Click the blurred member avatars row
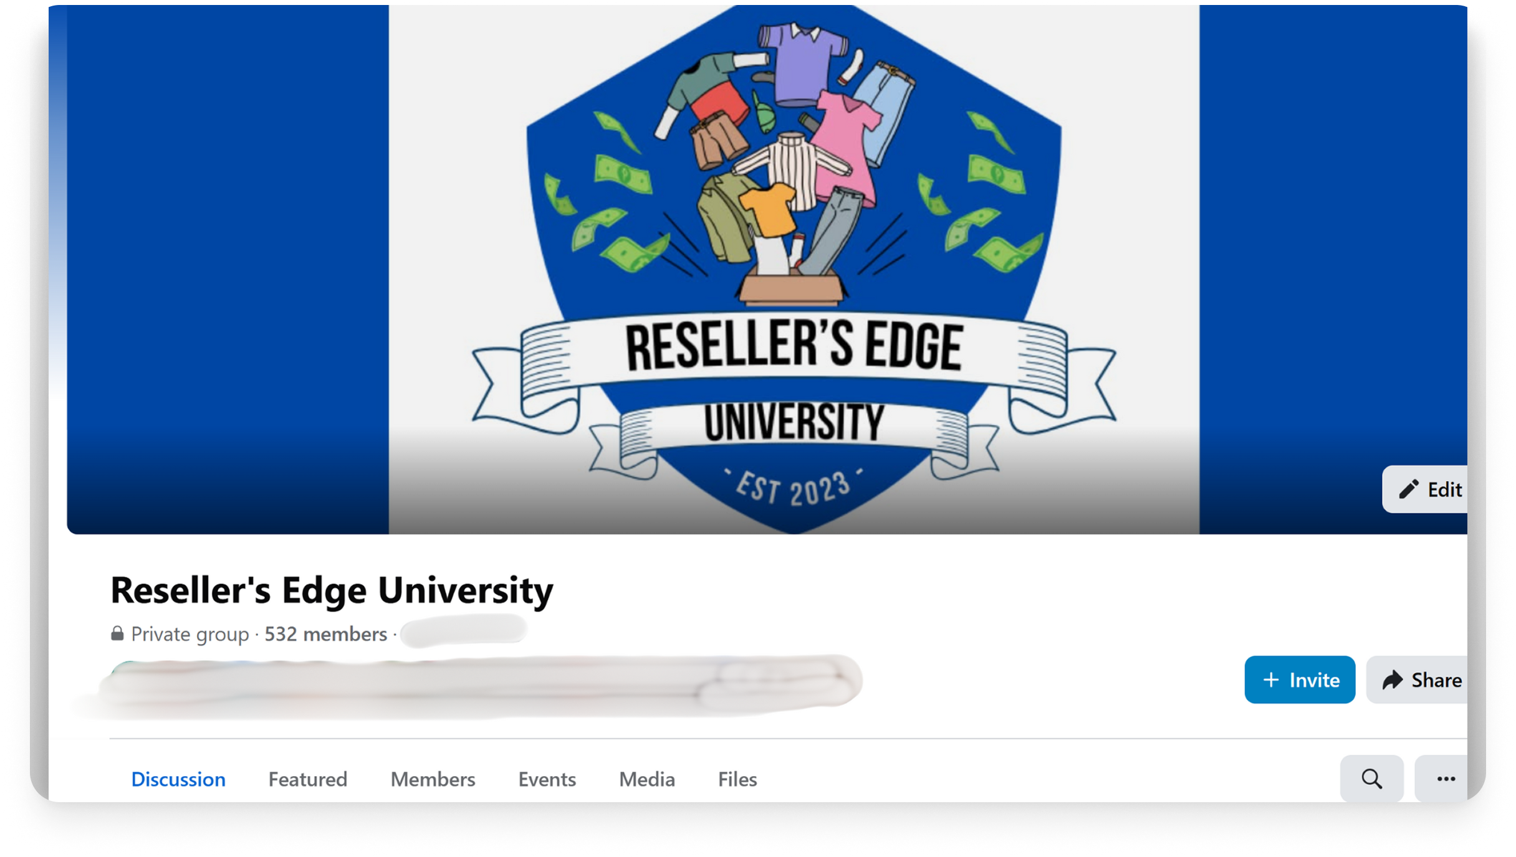The height and width of the screenshot is (857, 1516). tap(480, 684)
